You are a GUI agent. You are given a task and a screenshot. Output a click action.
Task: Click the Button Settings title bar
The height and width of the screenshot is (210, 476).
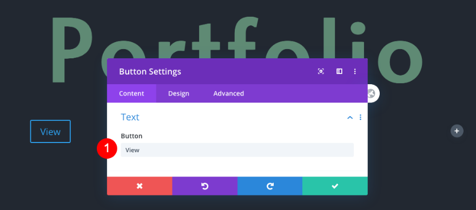pos(237,71)
